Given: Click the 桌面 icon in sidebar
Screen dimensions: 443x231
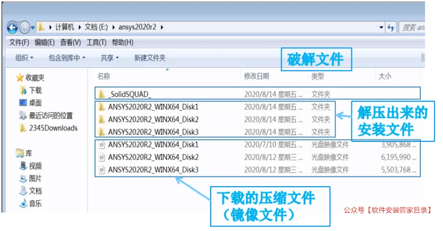Looking at the screenshot, I should click(23, 102).
